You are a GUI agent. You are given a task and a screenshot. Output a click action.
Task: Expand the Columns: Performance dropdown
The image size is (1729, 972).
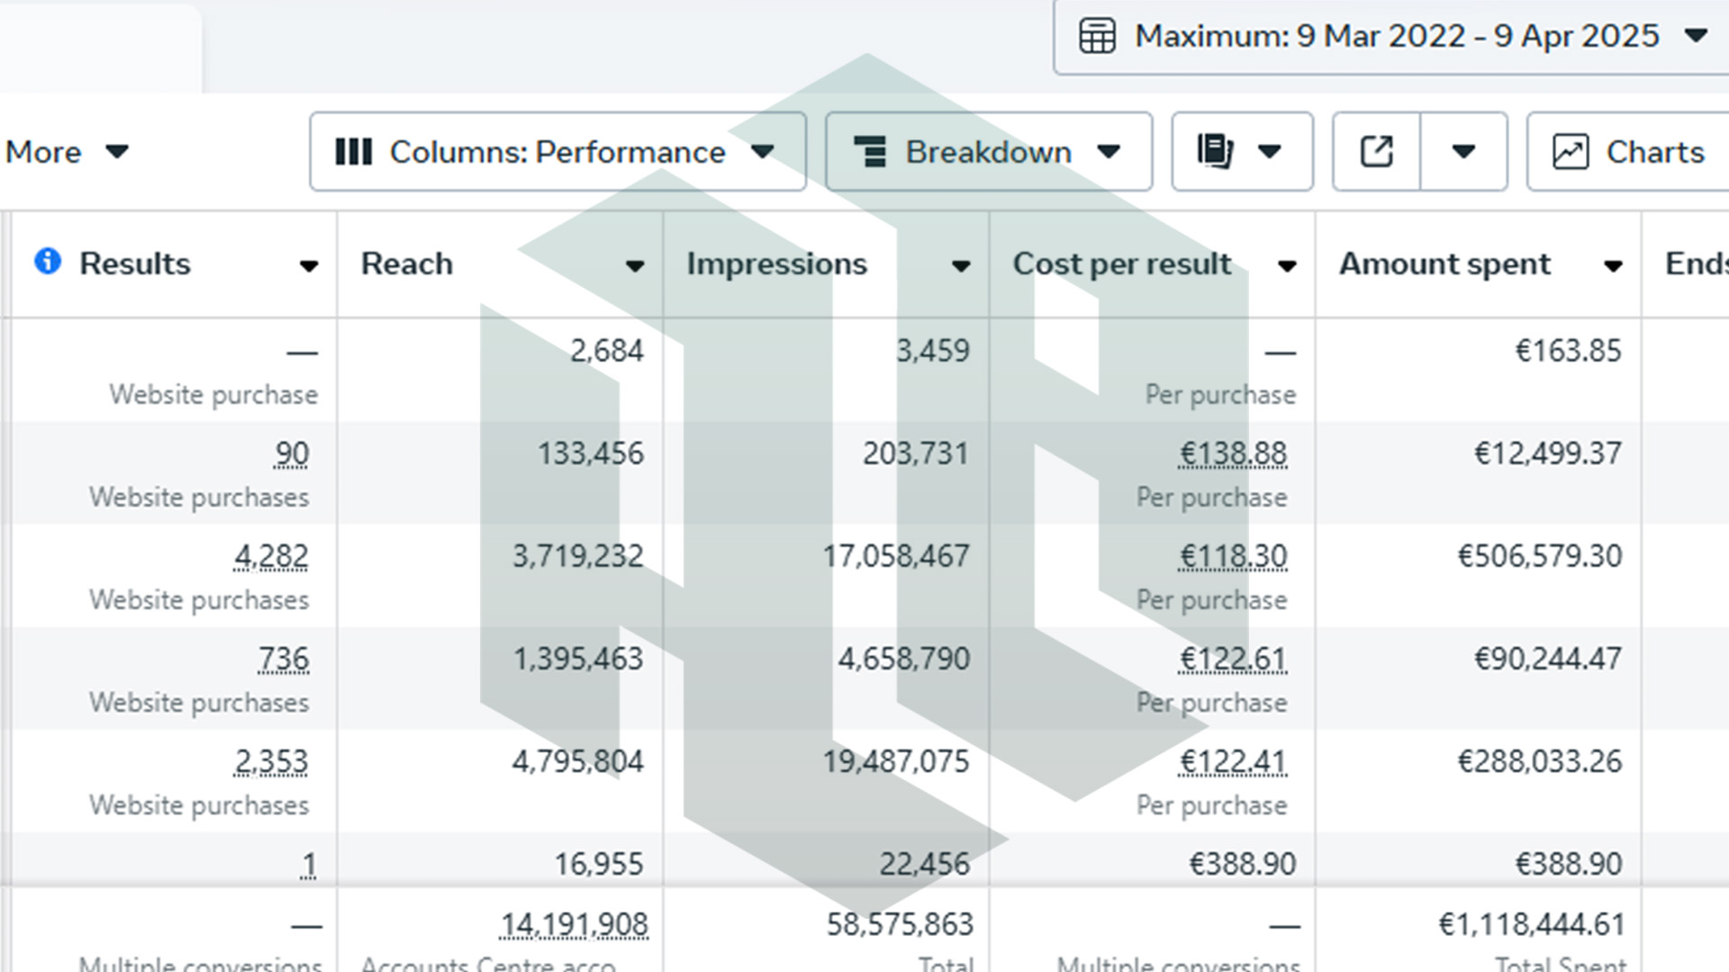click(557, 151)
